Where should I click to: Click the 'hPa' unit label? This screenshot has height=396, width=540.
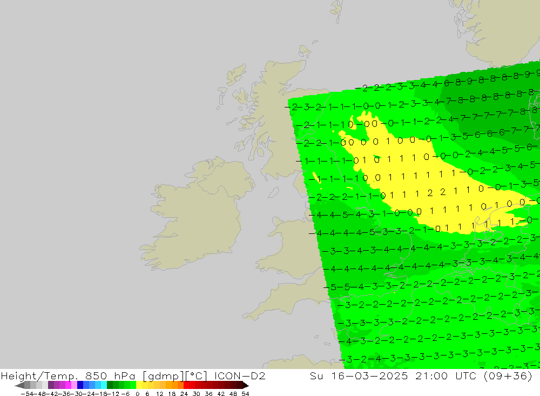point(125,376)
